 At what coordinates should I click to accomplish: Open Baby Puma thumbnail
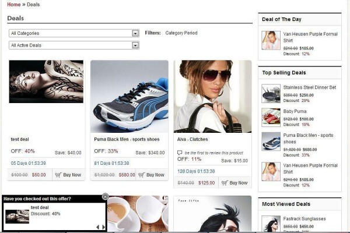pos(271,118)
